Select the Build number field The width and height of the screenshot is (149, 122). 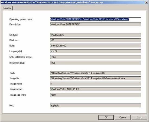click(95, 46)
